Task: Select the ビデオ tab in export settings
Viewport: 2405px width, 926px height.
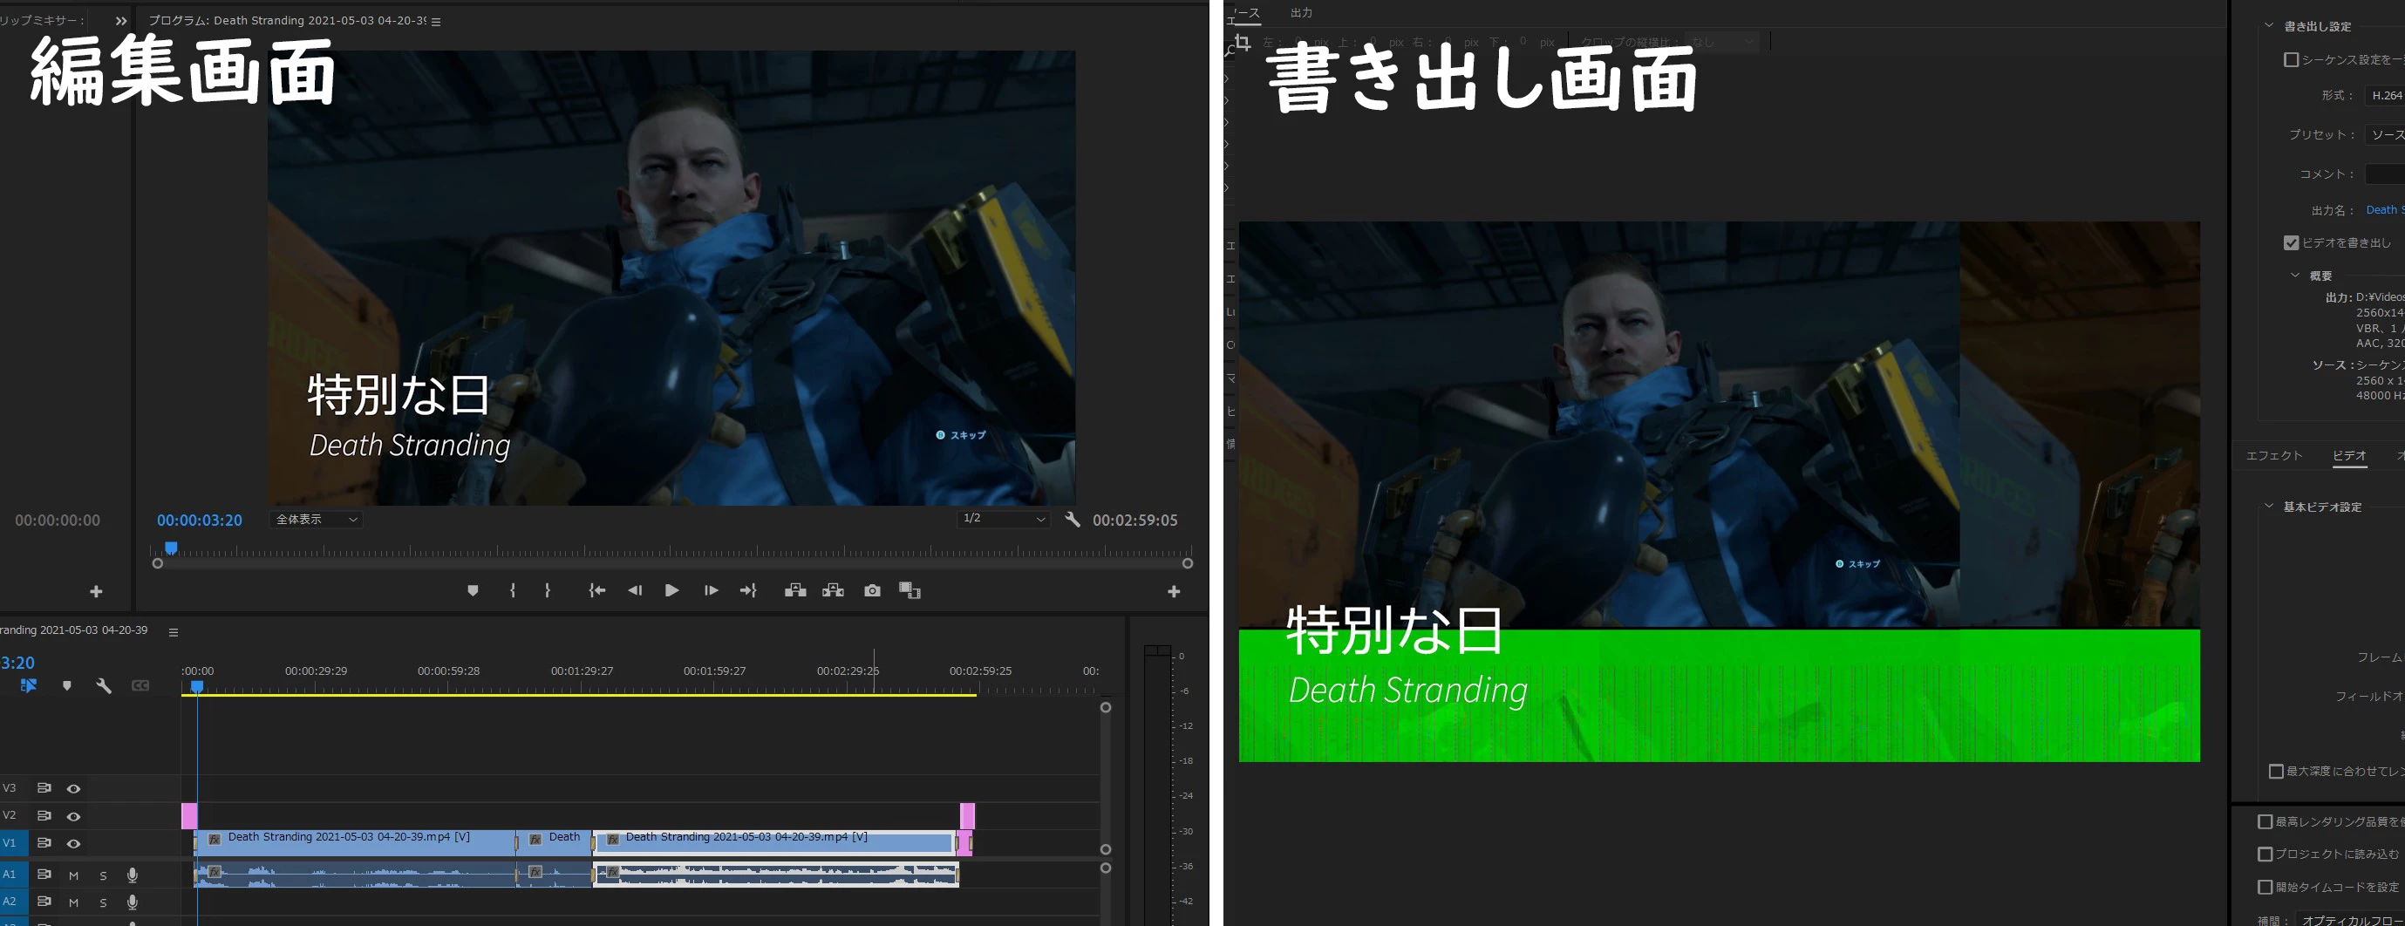Action: point(2350,455)
